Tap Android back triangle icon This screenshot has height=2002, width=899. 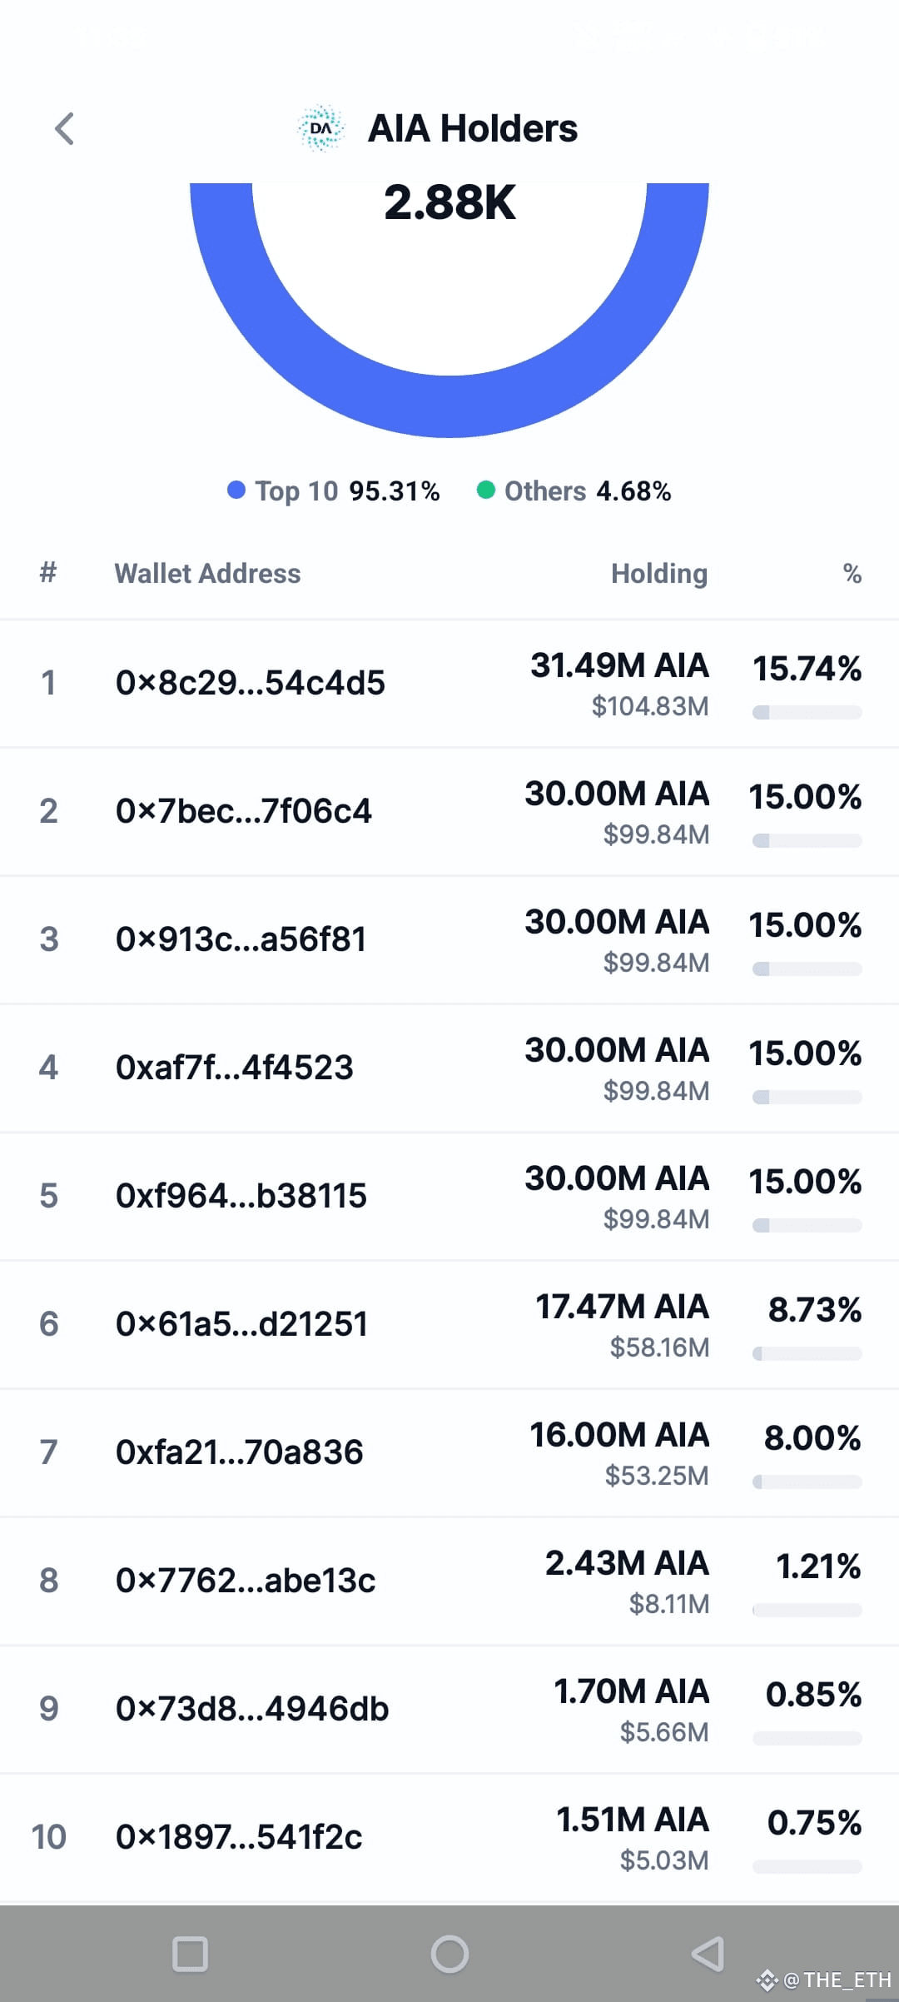click(708, 1954)
